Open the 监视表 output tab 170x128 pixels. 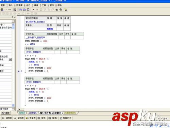19,118
